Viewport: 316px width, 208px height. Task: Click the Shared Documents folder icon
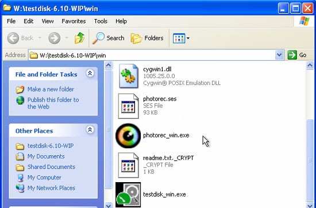pos(20,167)
